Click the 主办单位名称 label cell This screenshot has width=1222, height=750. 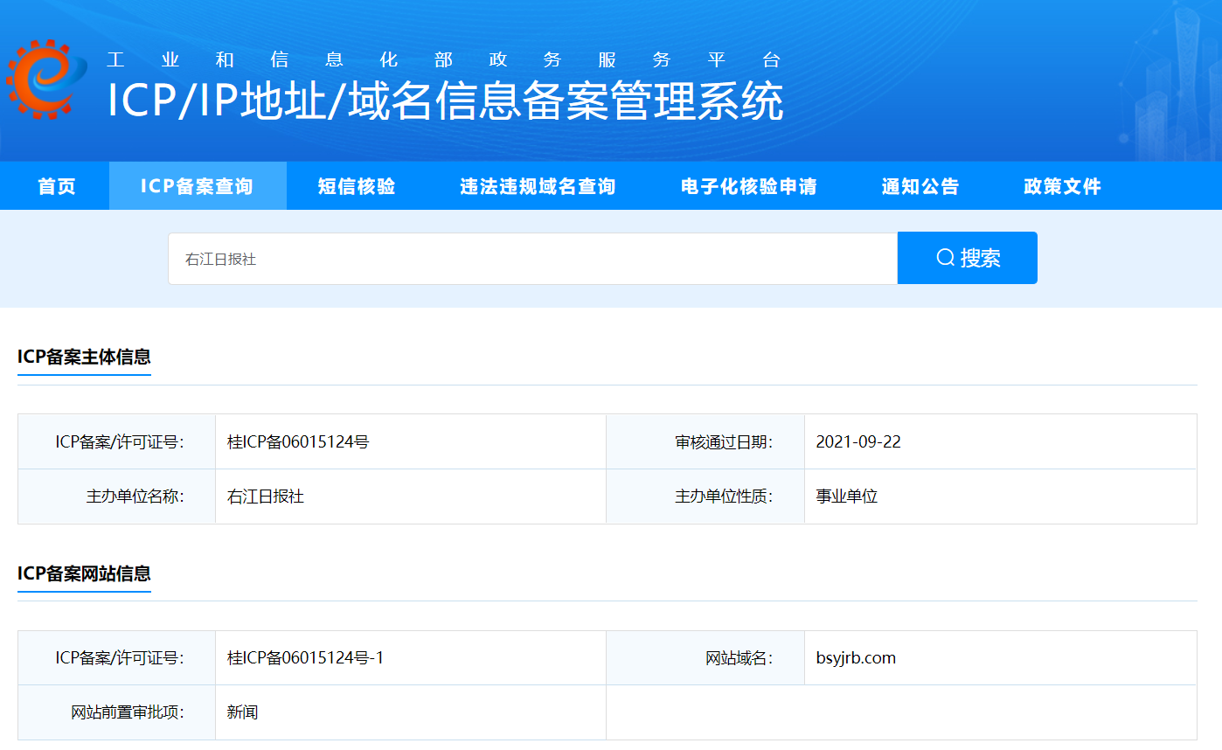[117, 497]
